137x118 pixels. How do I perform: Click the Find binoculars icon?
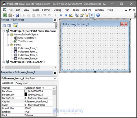click(38, 15)
